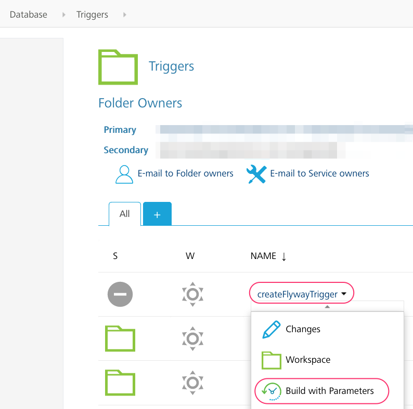The height and width of the screenshot is (409, 413).
Task: Click the large green Triggers folder icon
Action: click(118, 67)
